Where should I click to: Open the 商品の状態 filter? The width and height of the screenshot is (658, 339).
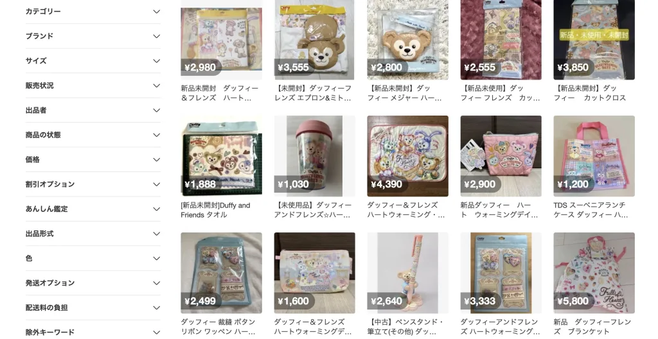tap(93, 135)
